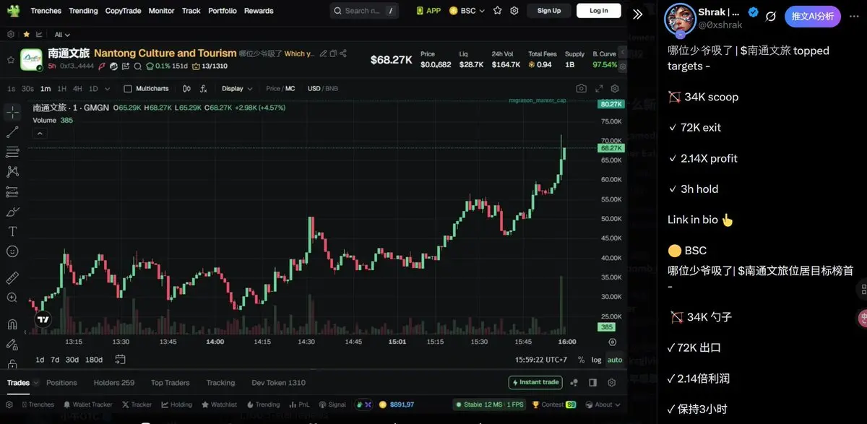The width and height of the screenshot is (867, 424).
Task: Toggle the percent scale on chart
Action: point(581,360)
